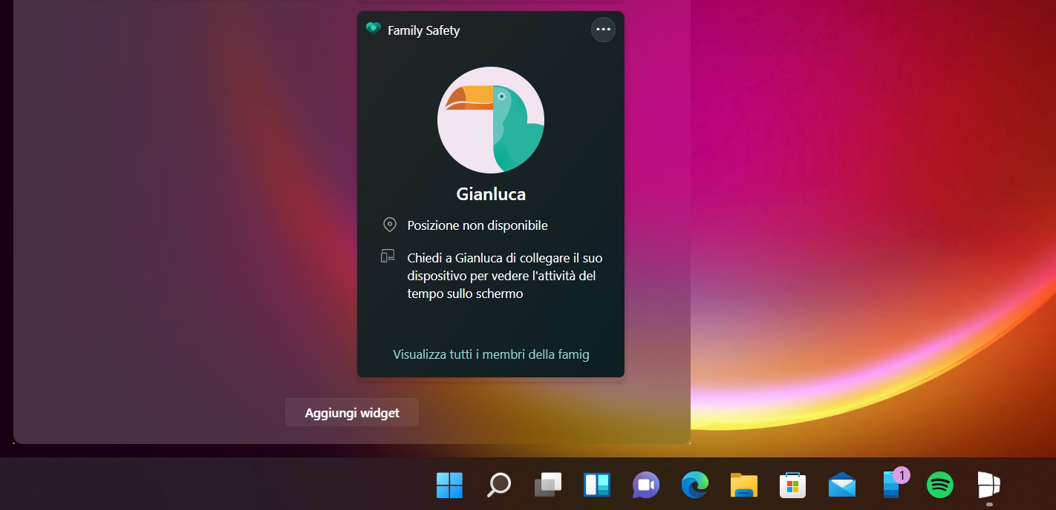Click Posizione non disponibile text

tap(478, 225)
